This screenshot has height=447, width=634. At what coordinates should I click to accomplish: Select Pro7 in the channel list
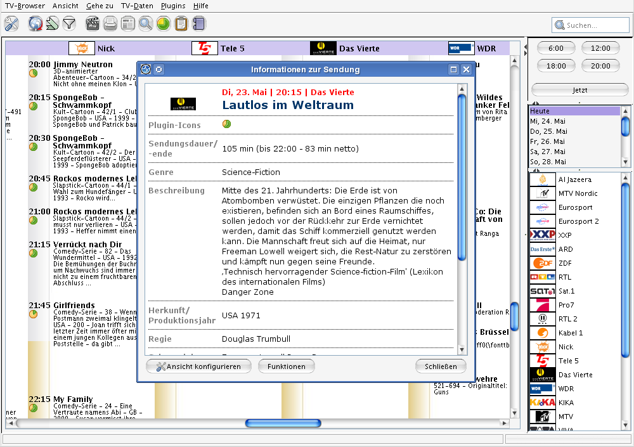click(574, 305)
